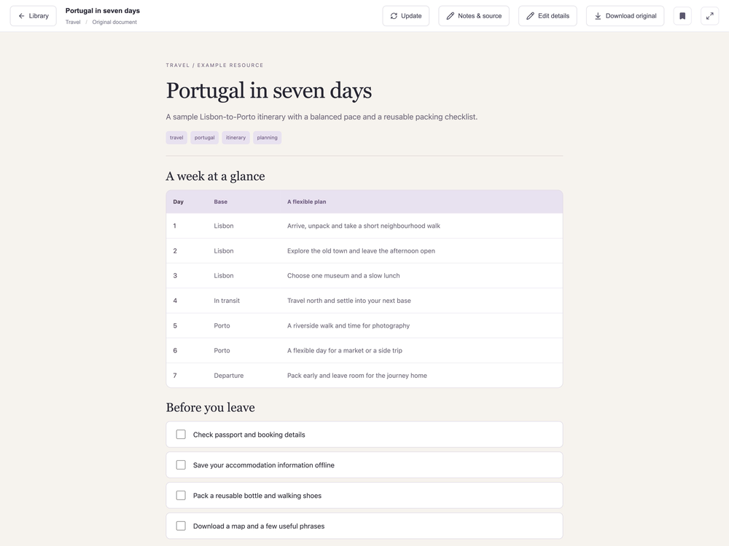Select the travel tag
Image resolution: width=729 pixels, height=546 pixels.
click(x=176, y=138)
